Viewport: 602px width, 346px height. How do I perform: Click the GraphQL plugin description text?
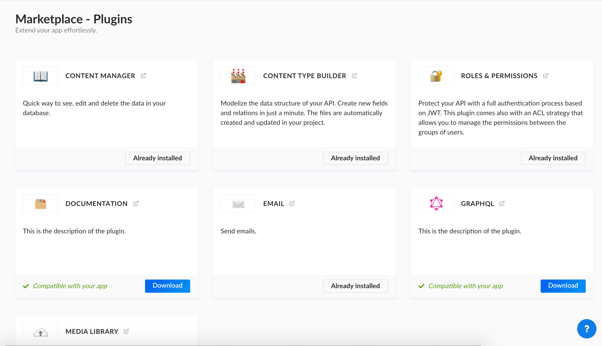click(470, 231)
